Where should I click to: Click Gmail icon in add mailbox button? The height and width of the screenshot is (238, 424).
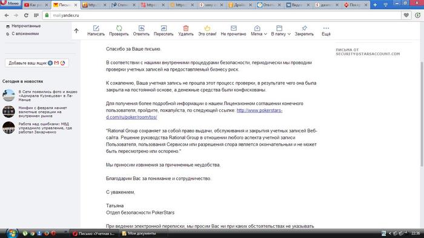tap(56, 63)
